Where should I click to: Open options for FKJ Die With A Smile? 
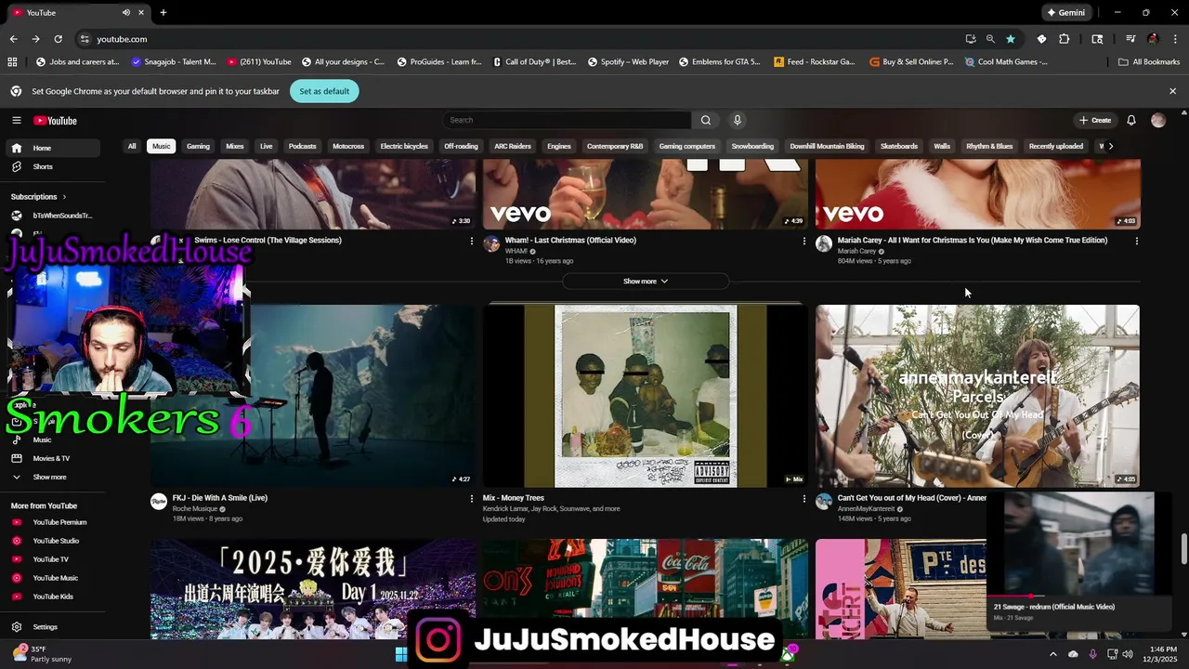(x=471, y=498)
